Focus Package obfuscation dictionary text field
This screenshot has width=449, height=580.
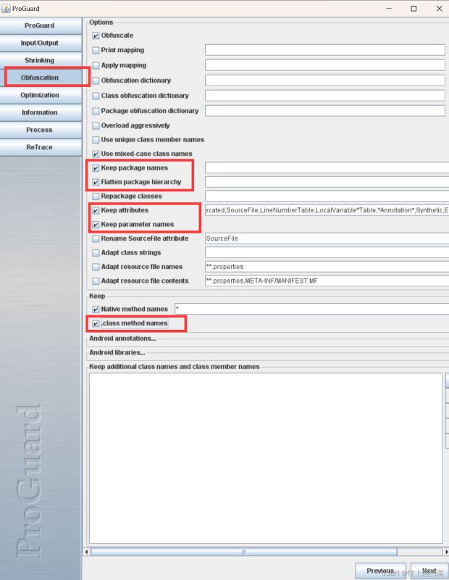[325, 111]
